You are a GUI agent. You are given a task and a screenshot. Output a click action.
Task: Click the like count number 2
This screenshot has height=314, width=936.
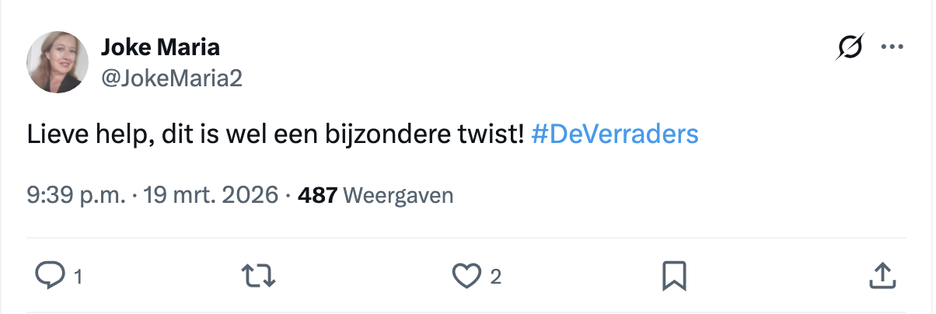point(495,277)
